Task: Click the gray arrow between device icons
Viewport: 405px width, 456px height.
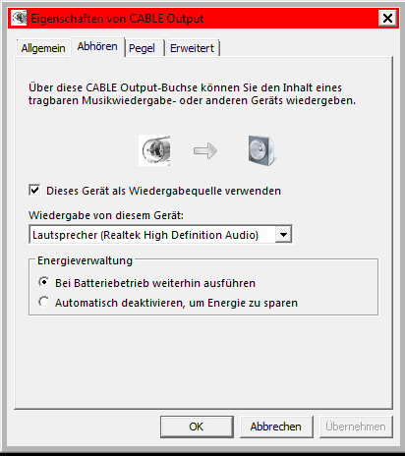Action: pos(205,150)
